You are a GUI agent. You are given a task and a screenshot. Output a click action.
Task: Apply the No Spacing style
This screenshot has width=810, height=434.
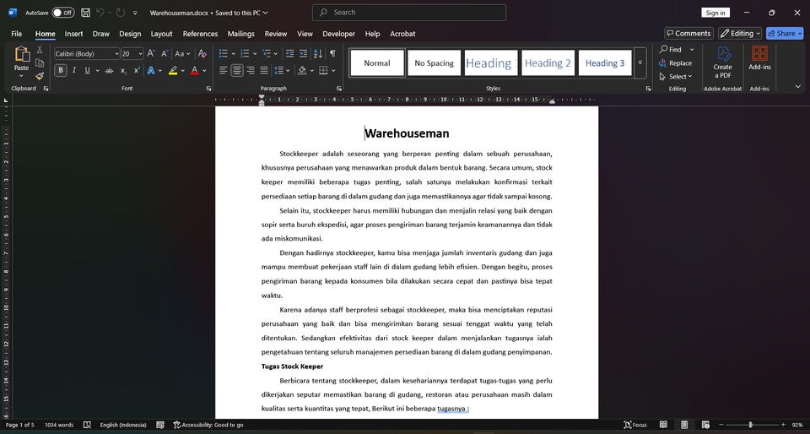click(434, 63)
